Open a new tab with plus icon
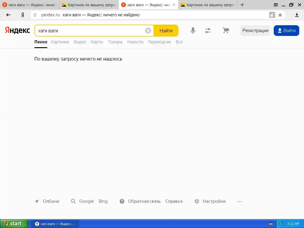Viewport: 304px width, 228px height. click(x=242, y=5)
